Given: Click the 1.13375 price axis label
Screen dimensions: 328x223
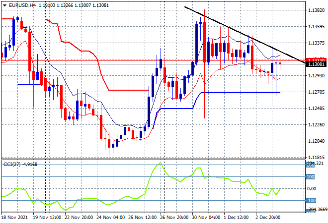Looking at the screenshot, I should click(316, 43).
